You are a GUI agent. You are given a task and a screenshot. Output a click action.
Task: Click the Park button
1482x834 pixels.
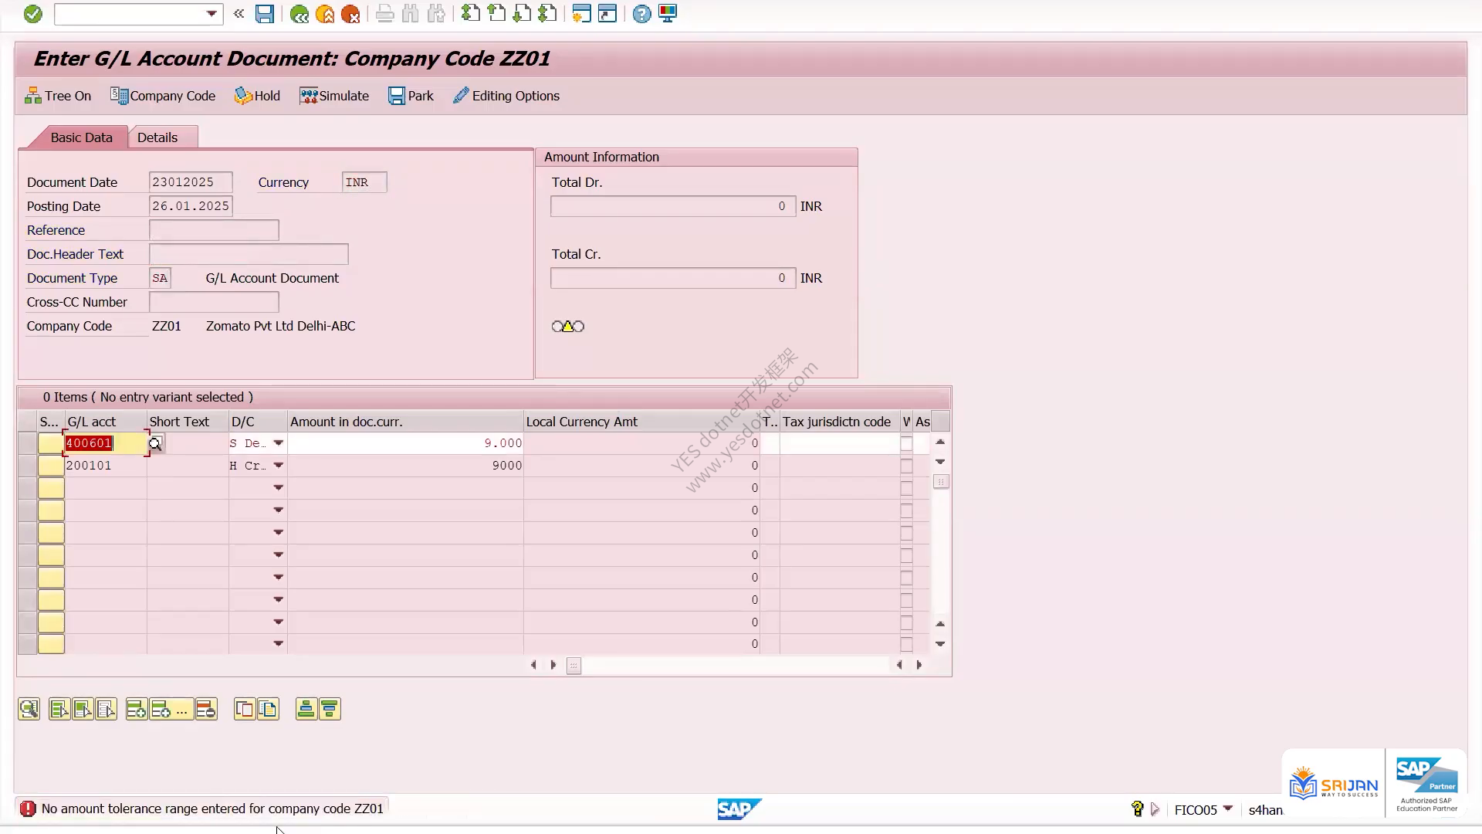411,96
